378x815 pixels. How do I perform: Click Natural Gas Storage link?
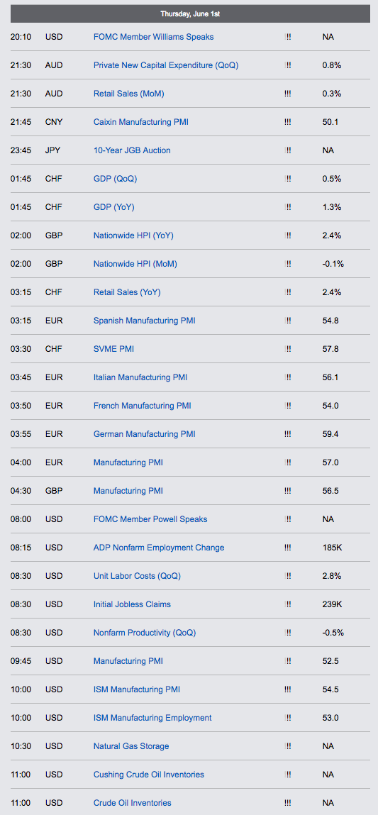tap(131, 746)
